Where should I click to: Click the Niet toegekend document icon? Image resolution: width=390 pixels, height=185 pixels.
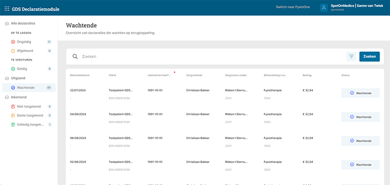[x=13, y=106]
